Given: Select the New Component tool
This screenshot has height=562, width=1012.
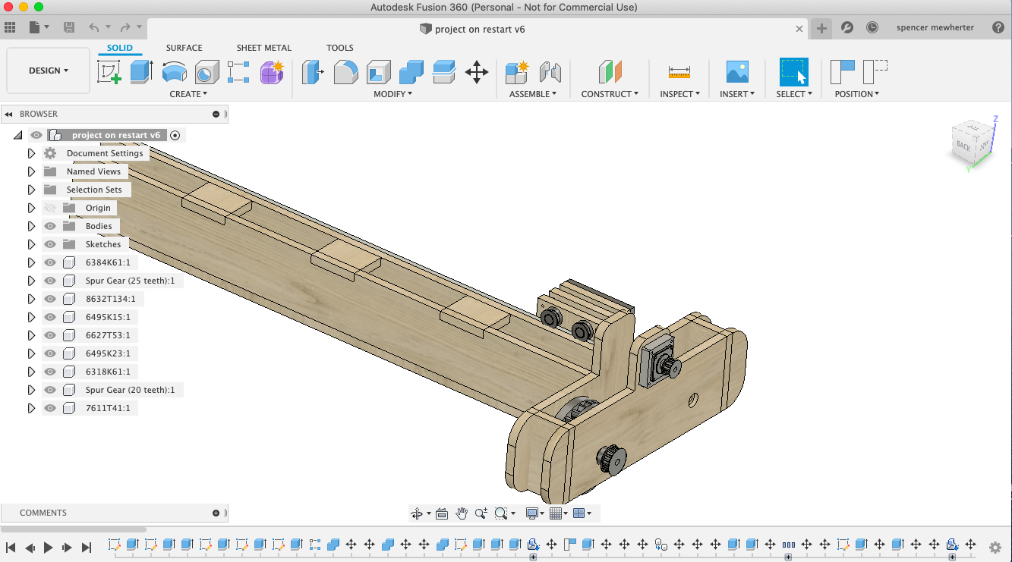Looking at the screenshot, I should click(x=517, y=72).
